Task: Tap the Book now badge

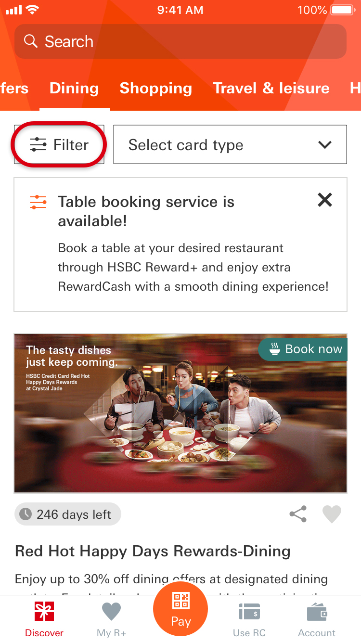Action: (303, 349)
